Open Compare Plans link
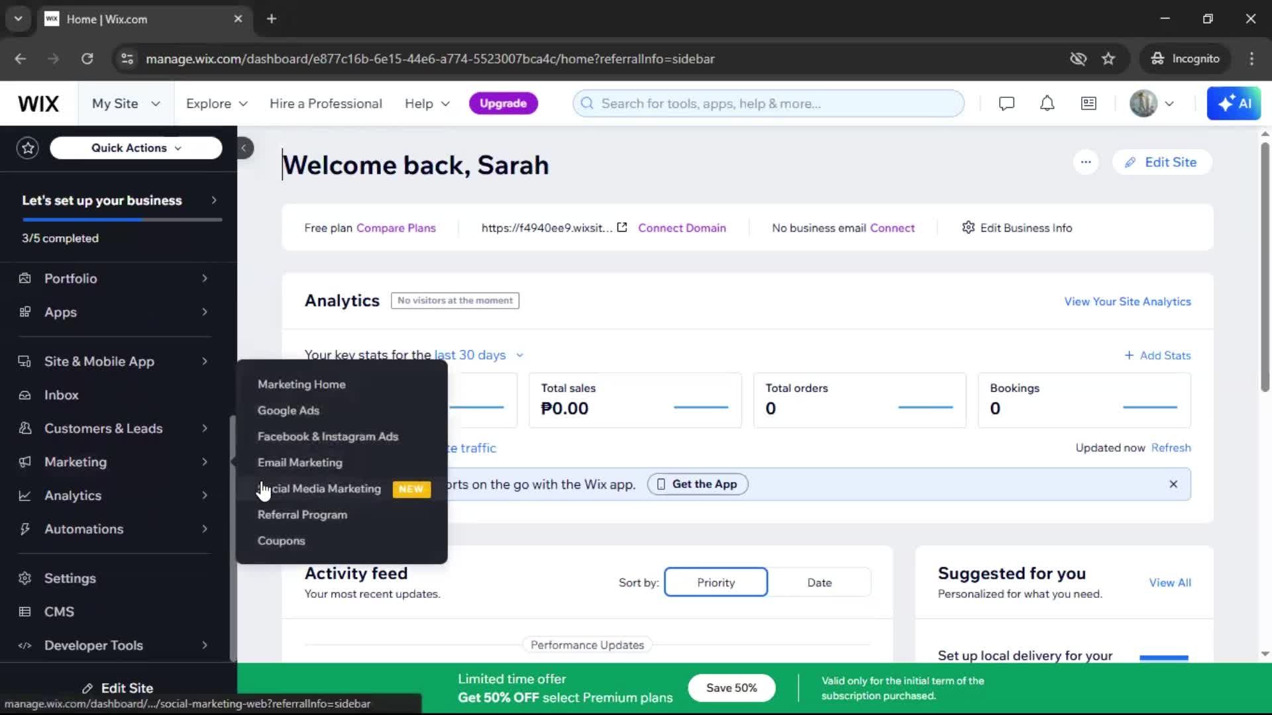The width and height of the screenshot is (1272, 715). pos(396,228)
